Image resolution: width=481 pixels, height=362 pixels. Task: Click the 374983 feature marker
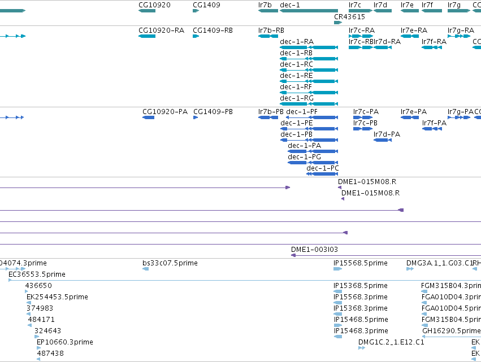tap(28, 314)
